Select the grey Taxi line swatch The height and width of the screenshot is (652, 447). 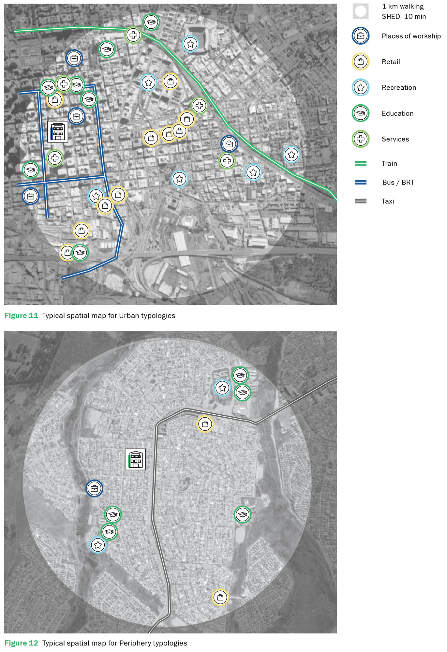point(360,201)
